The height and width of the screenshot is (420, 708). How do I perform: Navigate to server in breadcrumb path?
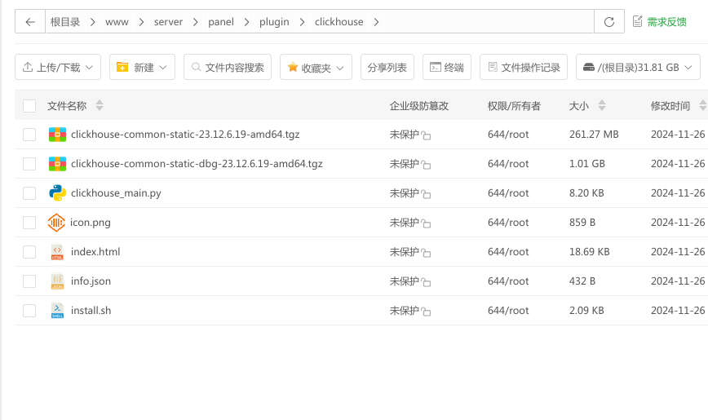168,22
